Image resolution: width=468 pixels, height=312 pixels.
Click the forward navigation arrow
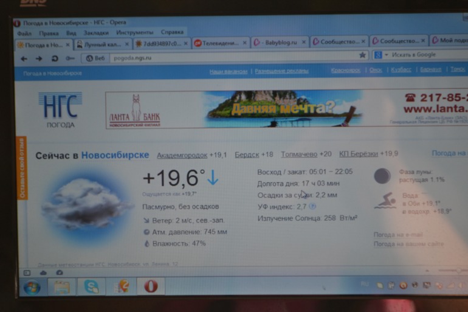click(39, 58)
